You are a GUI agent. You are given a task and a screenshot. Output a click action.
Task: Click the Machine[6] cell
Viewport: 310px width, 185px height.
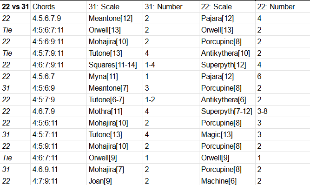227,181
